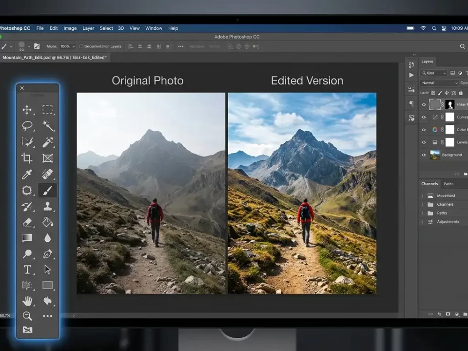Open the Window menu
468x351 pixels.
click(154, 28)
